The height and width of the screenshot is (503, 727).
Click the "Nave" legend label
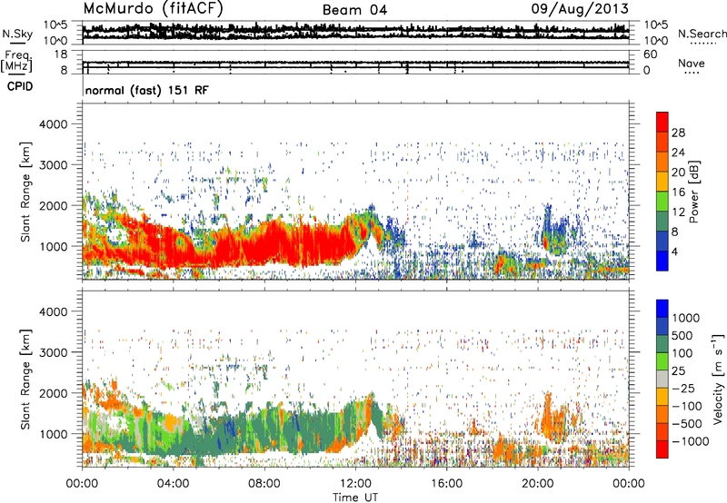click(692, 63)
